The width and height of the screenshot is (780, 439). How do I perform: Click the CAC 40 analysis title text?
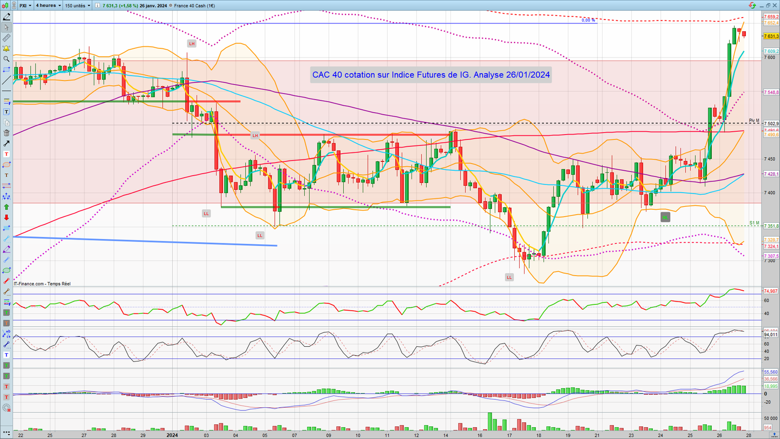[x=431, y=75]
